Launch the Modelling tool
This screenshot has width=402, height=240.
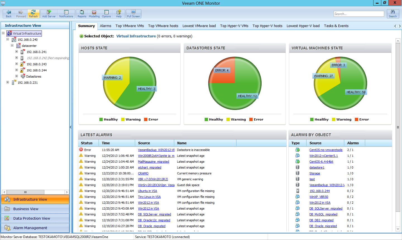(x=94, y=14)
